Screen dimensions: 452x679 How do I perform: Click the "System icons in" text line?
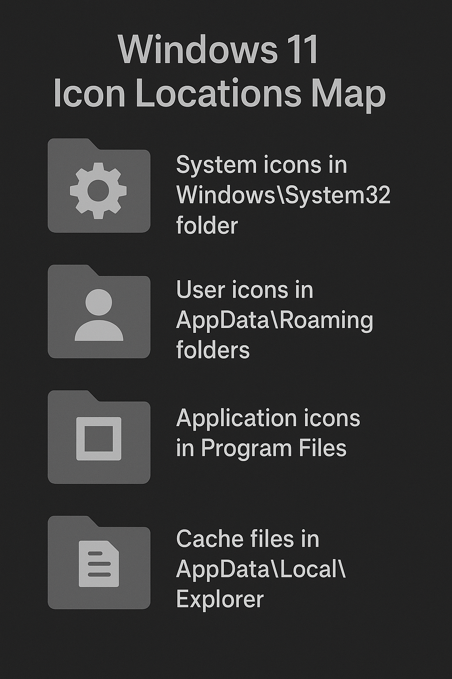click(261, 165)
